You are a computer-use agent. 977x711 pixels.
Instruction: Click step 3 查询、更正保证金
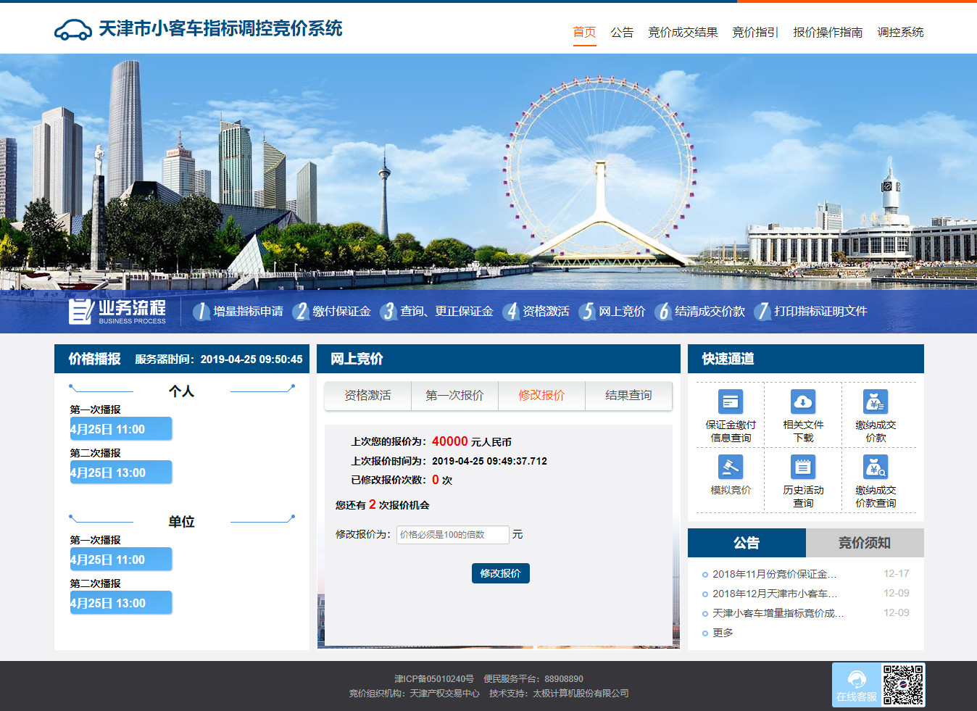click(436, 312)
